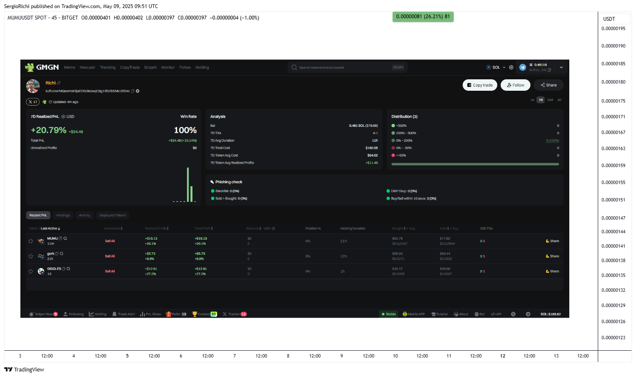
Task: Select the 7d time range
Action: click(540, 100)
